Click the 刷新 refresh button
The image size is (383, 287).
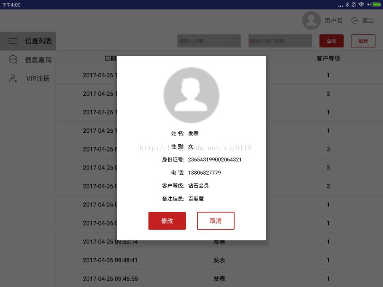[363, 41]
